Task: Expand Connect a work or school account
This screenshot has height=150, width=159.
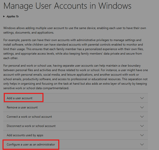Action: 76,117
